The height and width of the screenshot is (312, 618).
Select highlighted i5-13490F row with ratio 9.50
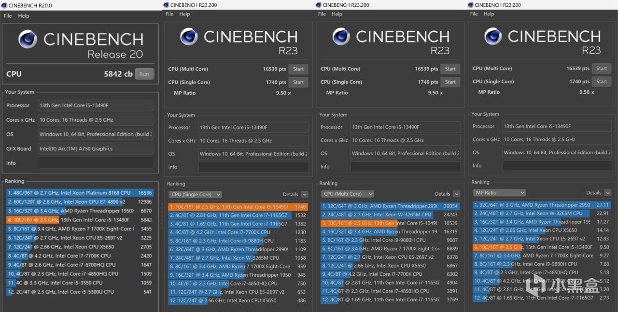(x=542, y=247)
